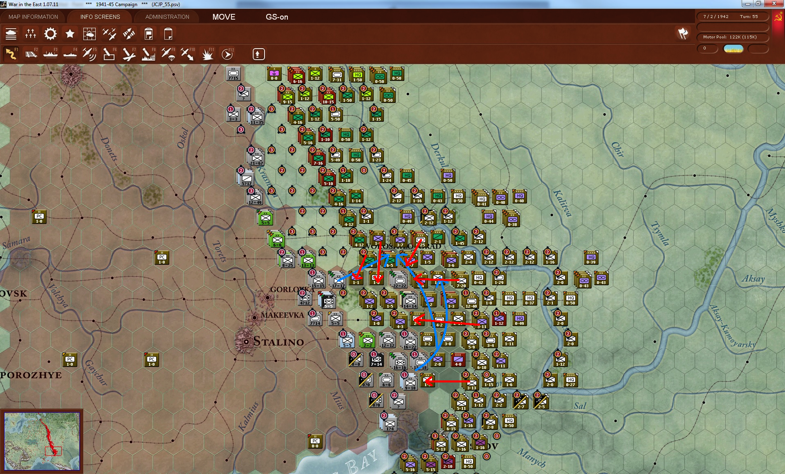Select the HQ 0-37 unit counter
This screenshot has height=474, width=785.
pyautogui.click(x=529, y=299)
